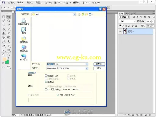Toggle lock transparent pixels for layer
The width and height of the screenshot is (156, 117).
pyautogui.click(x=126, y=26)
